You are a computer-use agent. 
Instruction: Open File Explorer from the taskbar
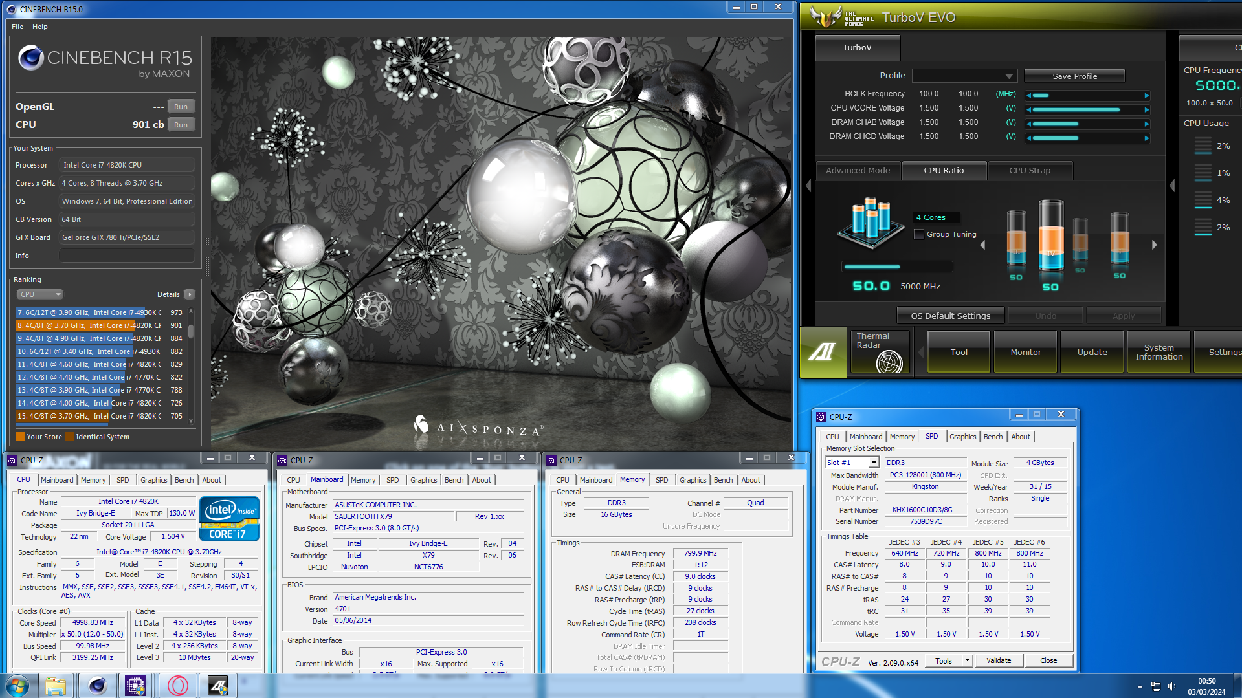(56, 686)
